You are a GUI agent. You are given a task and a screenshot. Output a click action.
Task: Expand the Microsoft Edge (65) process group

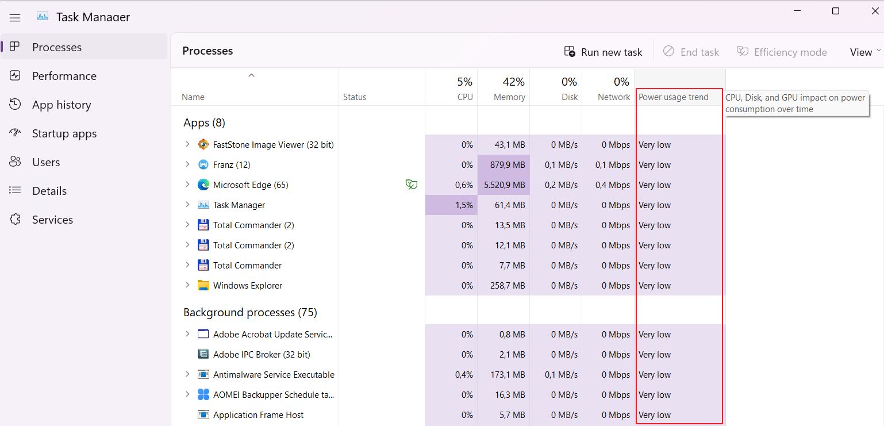187,185
